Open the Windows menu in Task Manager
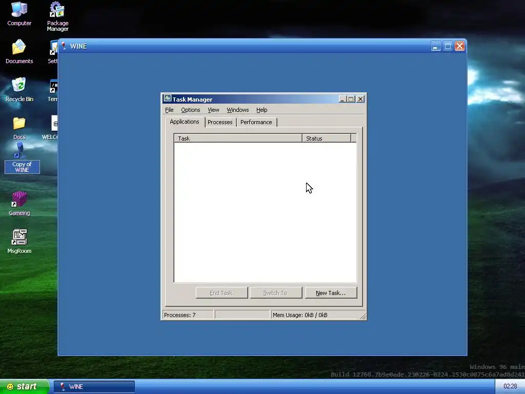This screenshot has width=525, height=394. pos(238,110)
